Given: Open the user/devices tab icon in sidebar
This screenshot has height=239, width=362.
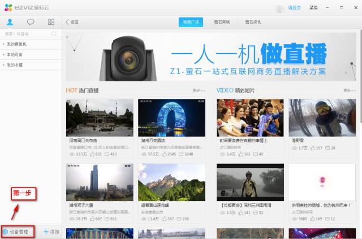Looking at the screenshot, I should [x=10, y=22].
